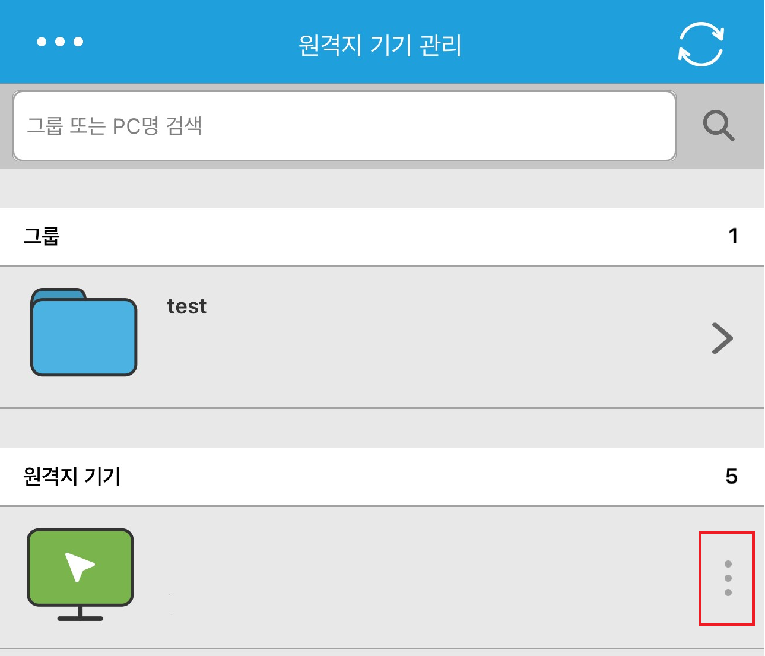The width and height of the screenshot is (765, 656).
Task: Open the device's vertical dots options
Action: pyautogui.click(x=728, y=578)
